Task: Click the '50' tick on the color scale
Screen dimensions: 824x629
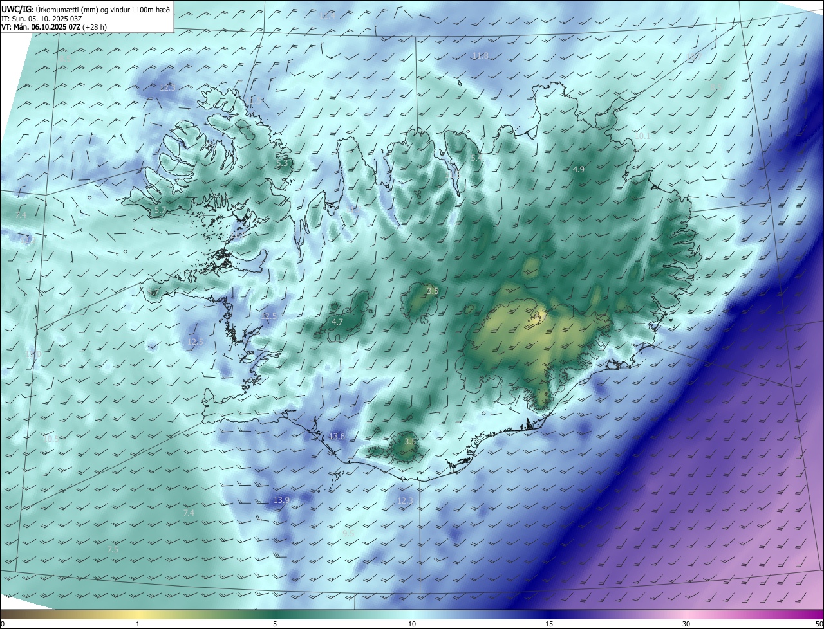Action: pyautogui.click(x=819, y=624)
